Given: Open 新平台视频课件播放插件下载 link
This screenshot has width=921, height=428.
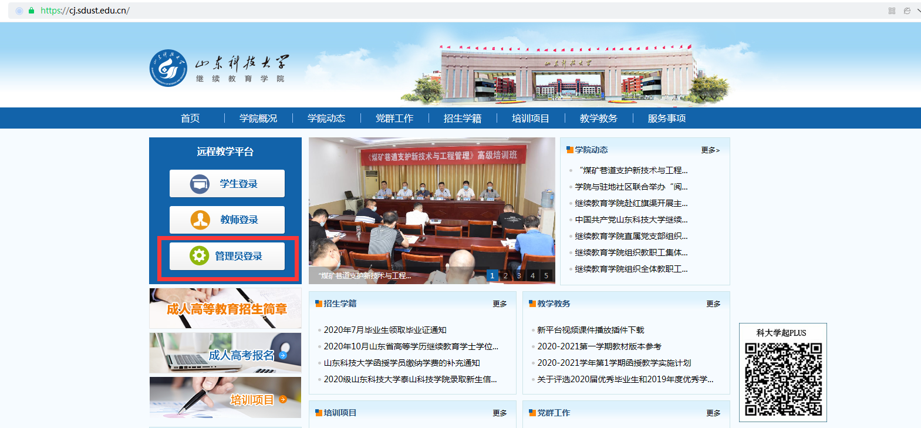Looking at the screenshot, I should [591, 330].
